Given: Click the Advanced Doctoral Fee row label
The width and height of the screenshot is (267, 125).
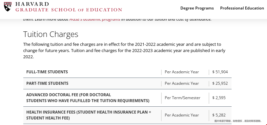Looking at the screenshot, I should tap(88, 98).
